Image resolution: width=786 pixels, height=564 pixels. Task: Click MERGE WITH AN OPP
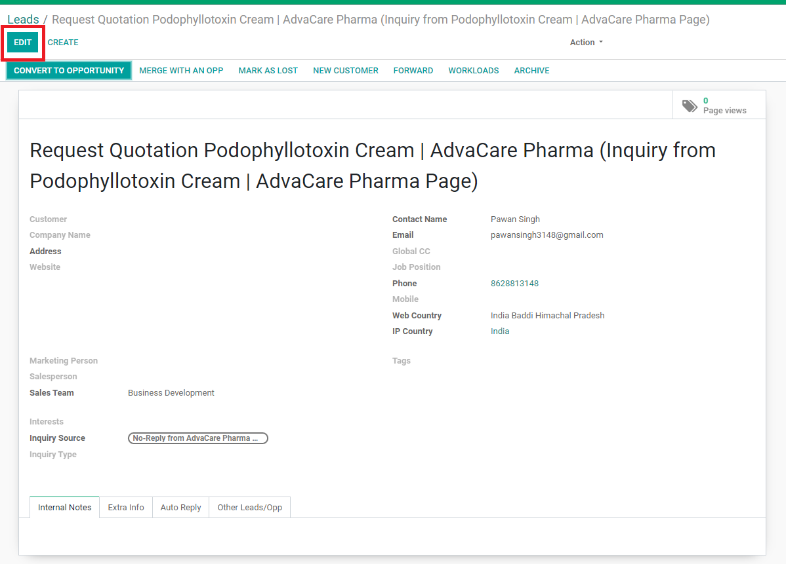(x=182, y=71)
